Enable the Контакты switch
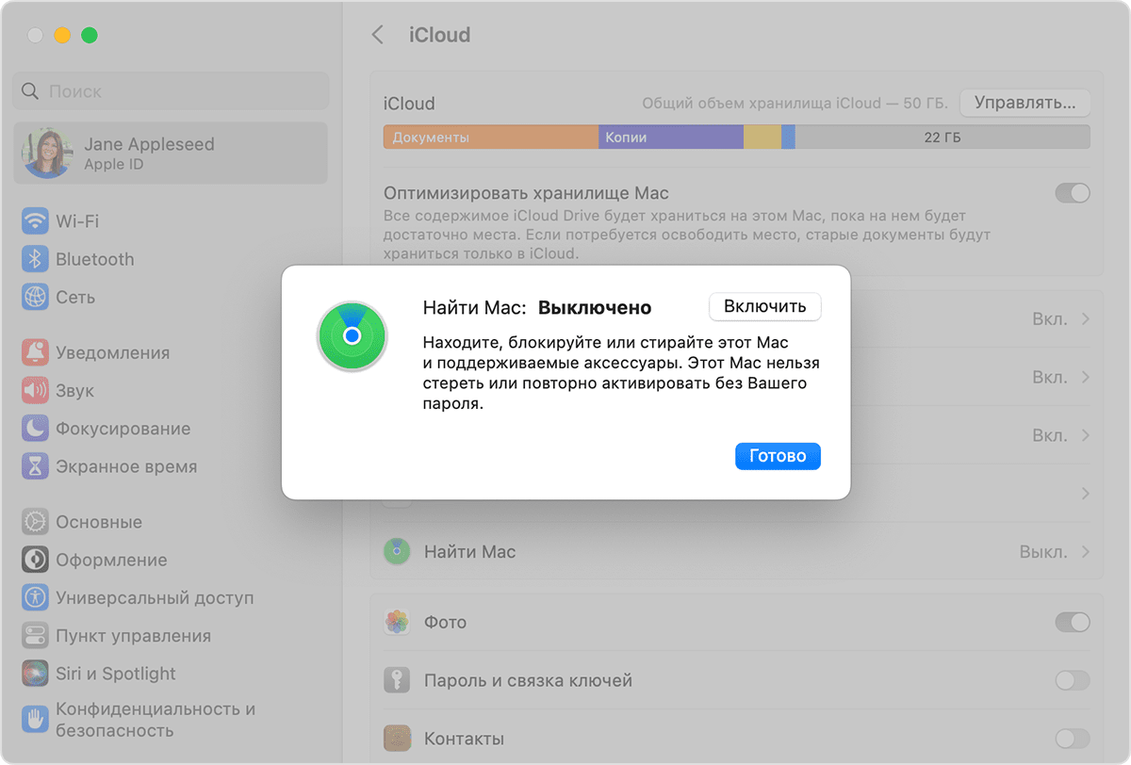The height and width of the screenshot is (765, 1131). (1073, 738)
